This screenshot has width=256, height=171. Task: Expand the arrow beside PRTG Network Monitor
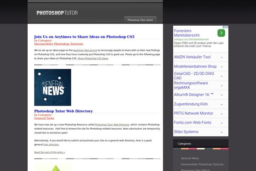[222, 114]
